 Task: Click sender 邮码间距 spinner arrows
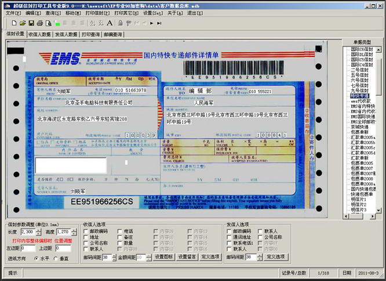[260, 257]
